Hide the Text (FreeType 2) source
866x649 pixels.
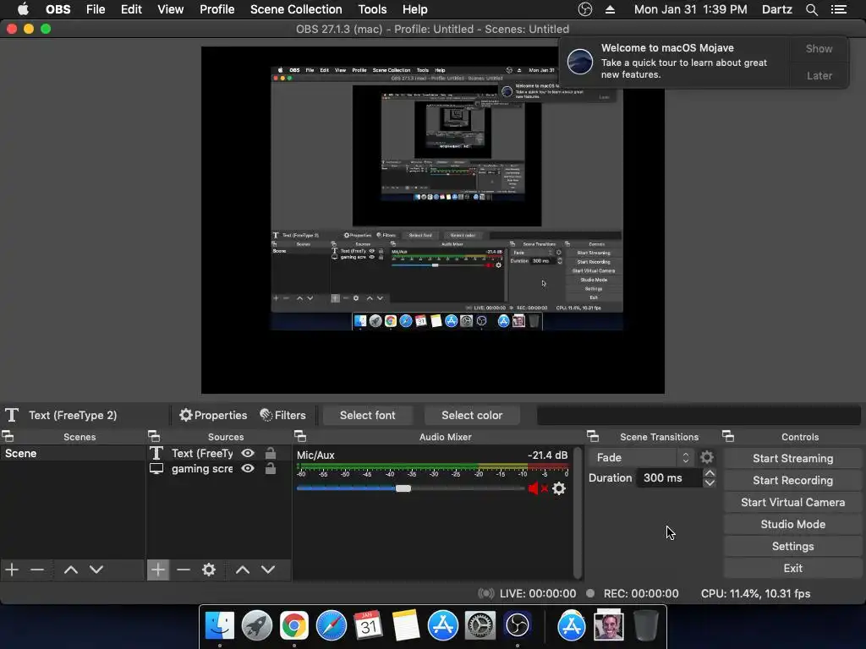tap(248, 453)
